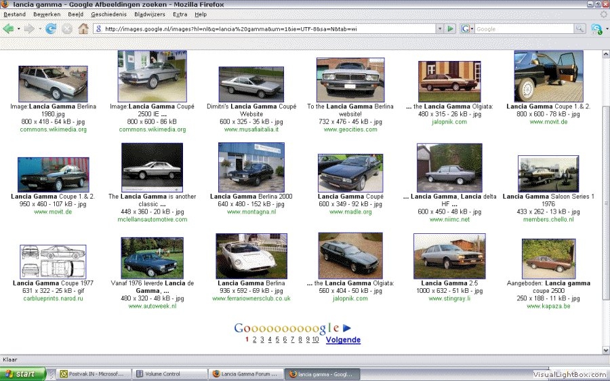Click the Forward arrow toolbar button
Viewport: 610px width, 381px height.
pyautogui.click(x=29, y=28)
